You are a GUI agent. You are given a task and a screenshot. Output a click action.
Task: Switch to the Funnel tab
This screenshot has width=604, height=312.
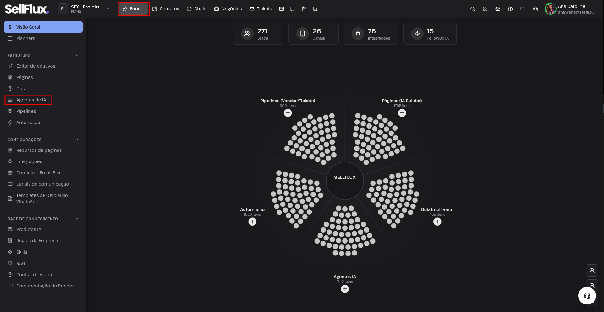(x=134, y=9)
